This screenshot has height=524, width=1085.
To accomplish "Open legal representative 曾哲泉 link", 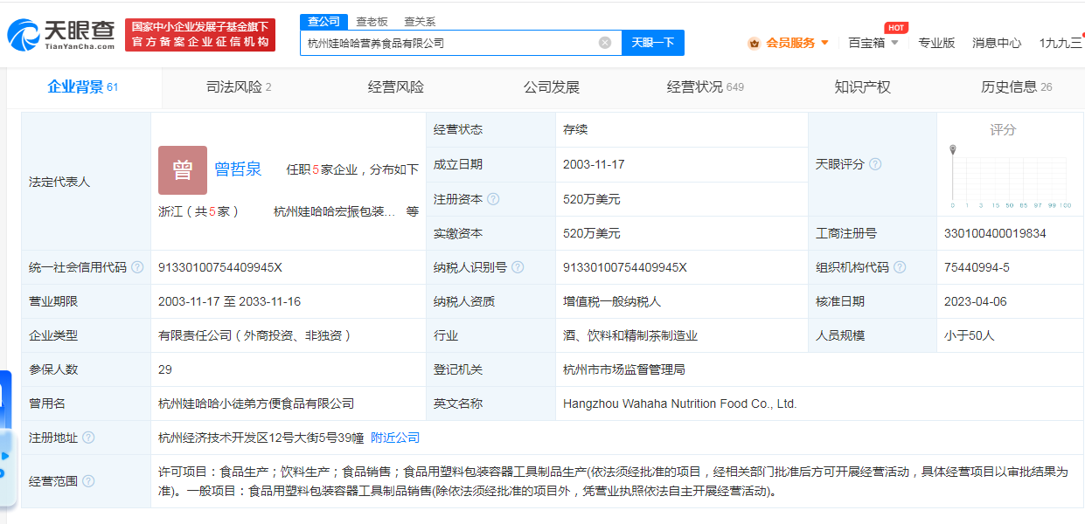I will 238,169.
